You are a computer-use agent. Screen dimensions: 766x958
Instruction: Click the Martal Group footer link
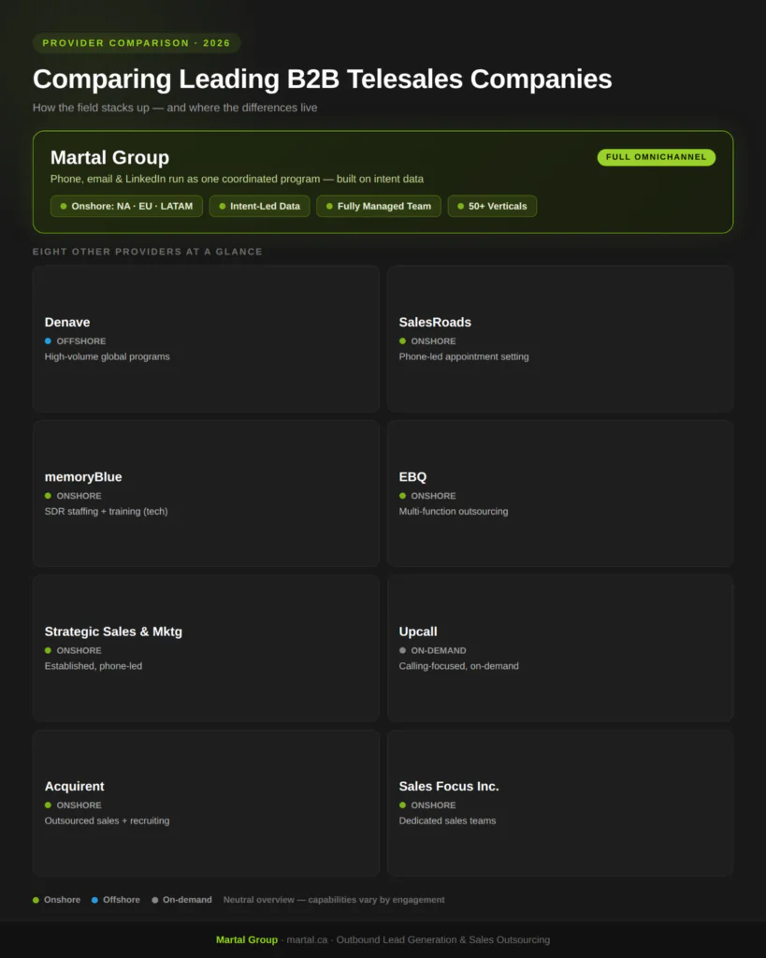247,939
